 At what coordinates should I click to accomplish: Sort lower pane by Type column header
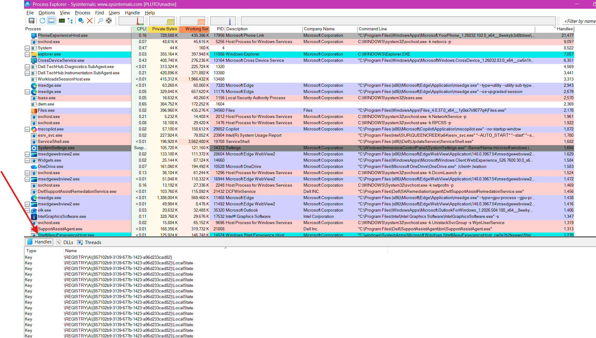click(44, 251)
